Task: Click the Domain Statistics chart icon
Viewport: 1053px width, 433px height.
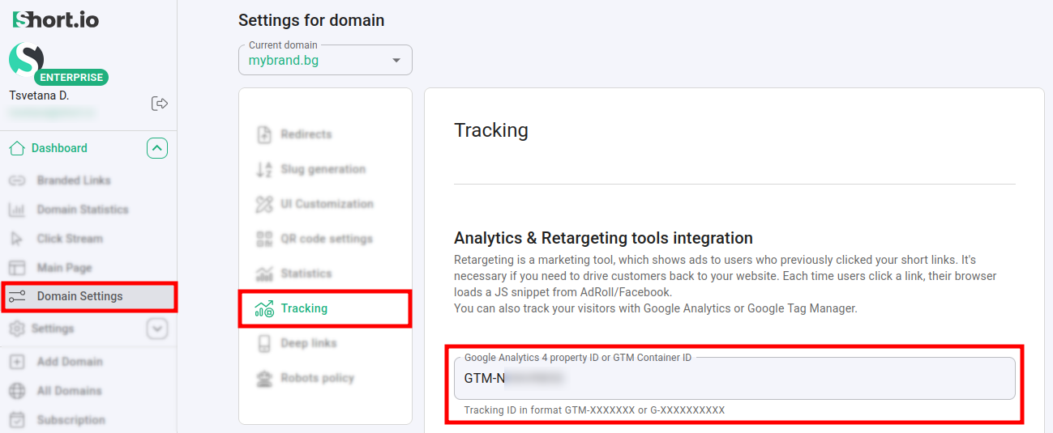Action: pos(17,210)
